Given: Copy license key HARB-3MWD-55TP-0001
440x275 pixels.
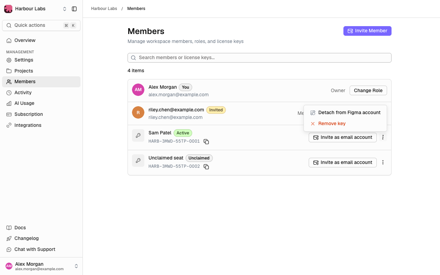Looking at the screenshot, I should point(206,141).
